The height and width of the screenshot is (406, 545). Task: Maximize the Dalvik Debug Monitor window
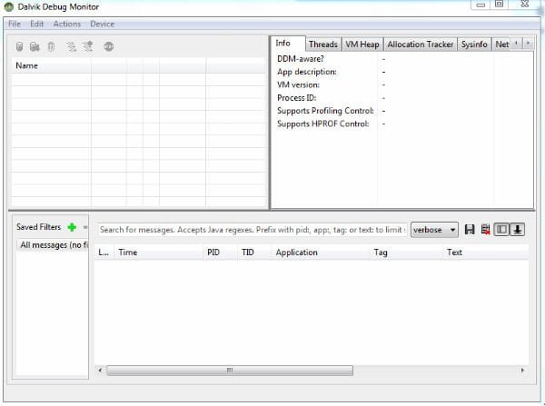click(499, 5)
